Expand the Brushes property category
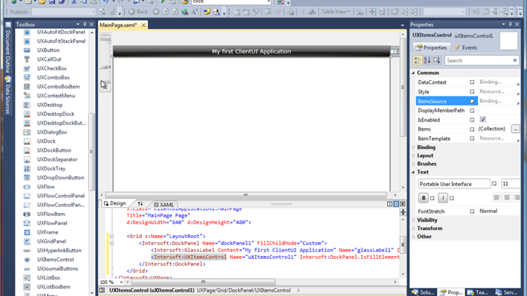Screen dimensions: 527x296 427,164
